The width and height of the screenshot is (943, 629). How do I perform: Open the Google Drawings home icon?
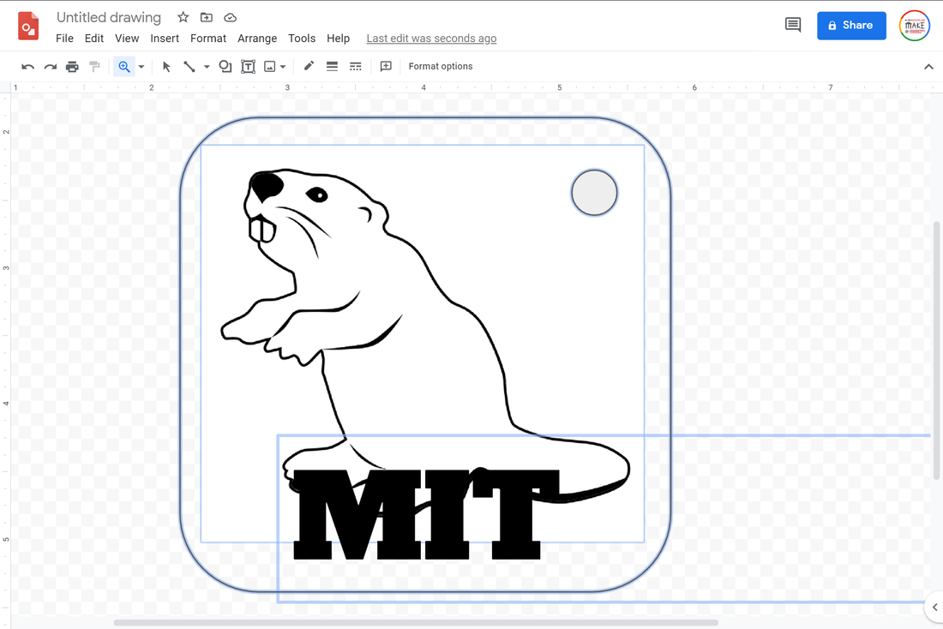point(28,27)
